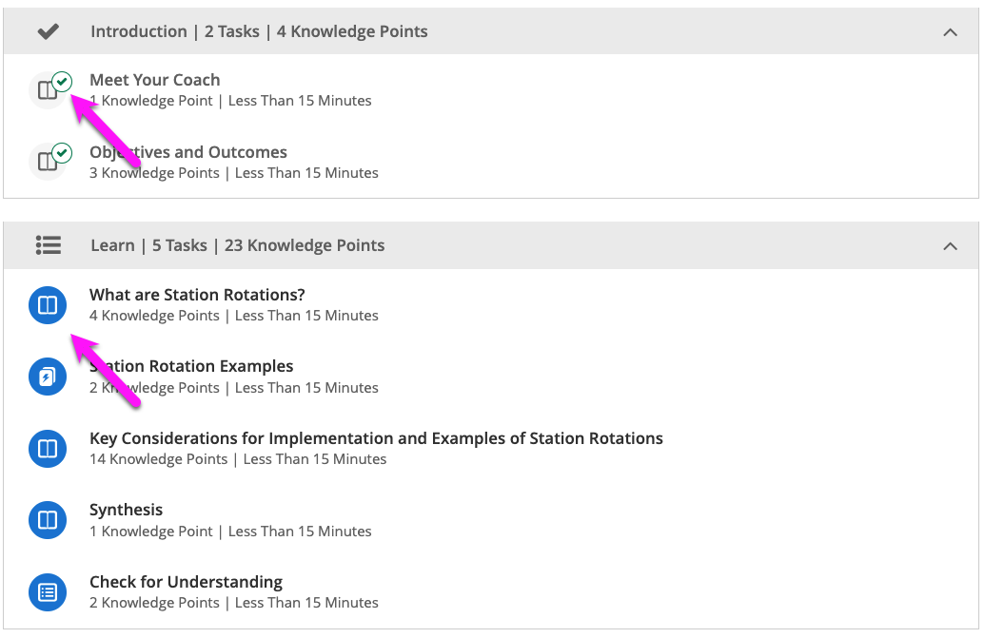The image size is (985, 638).
Task: Click the Station Rotation Examples flashcard icon
Action: [48, 377]
